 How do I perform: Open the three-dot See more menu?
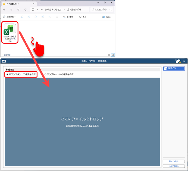coord(93,17)
